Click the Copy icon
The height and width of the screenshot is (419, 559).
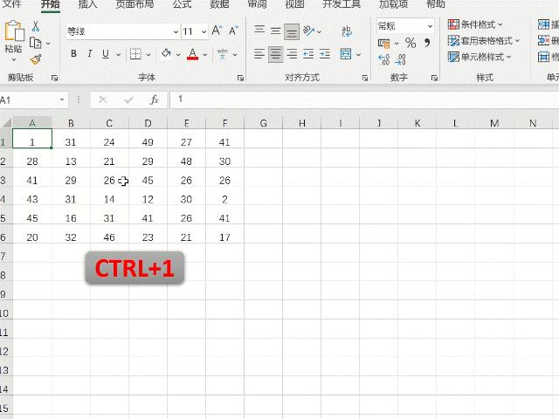coord(35,43)
